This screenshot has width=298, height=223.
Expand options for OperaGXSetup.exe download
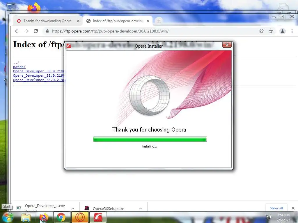tap(141, 208)
